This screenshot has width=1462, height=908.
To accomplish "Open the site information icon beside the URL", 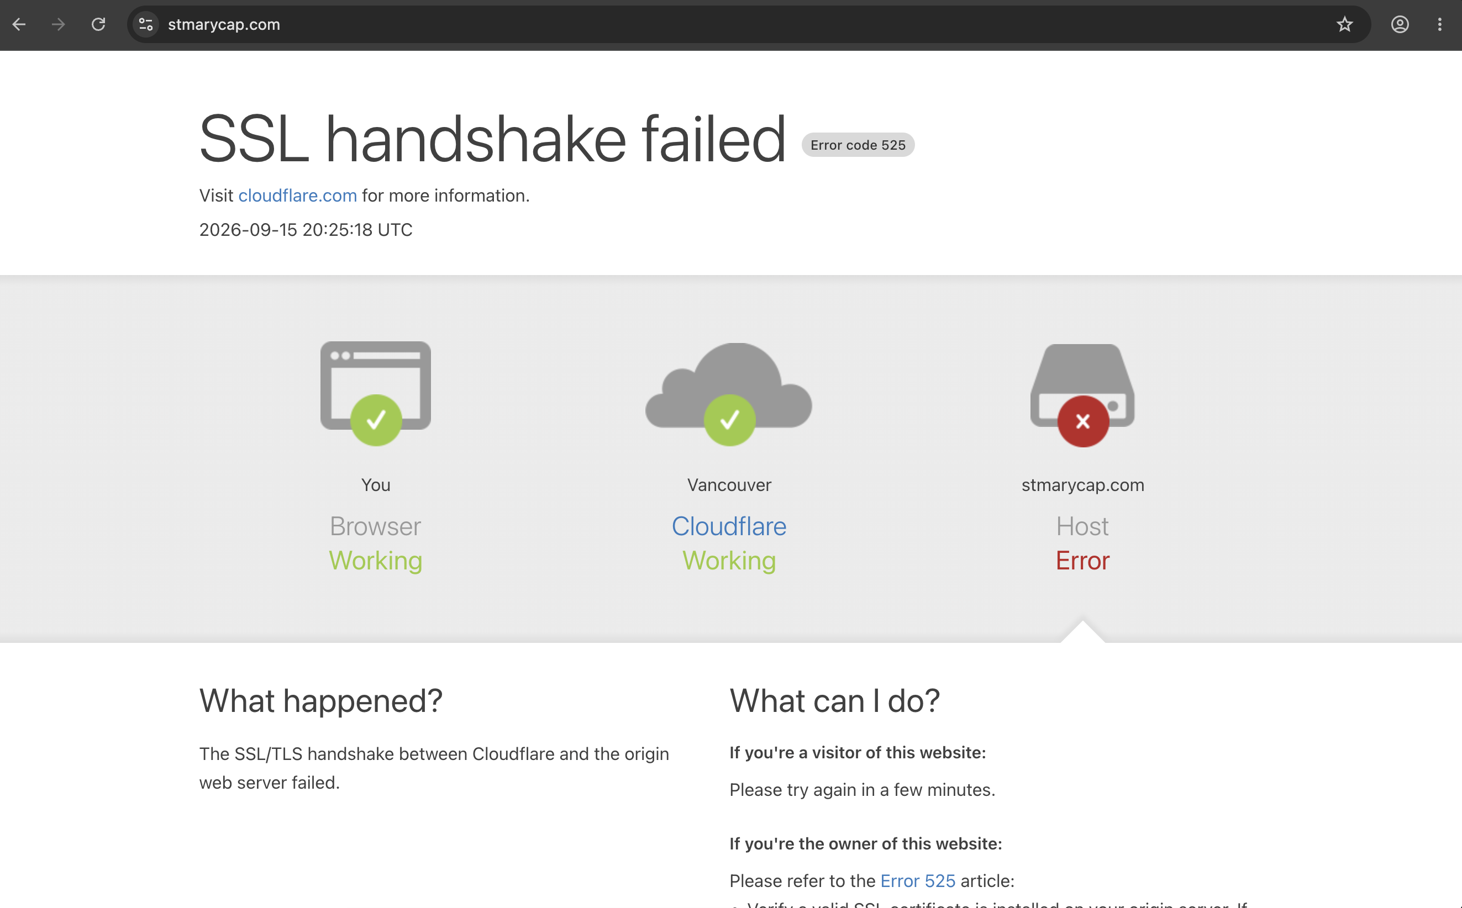I will click(x=146, y=25).
